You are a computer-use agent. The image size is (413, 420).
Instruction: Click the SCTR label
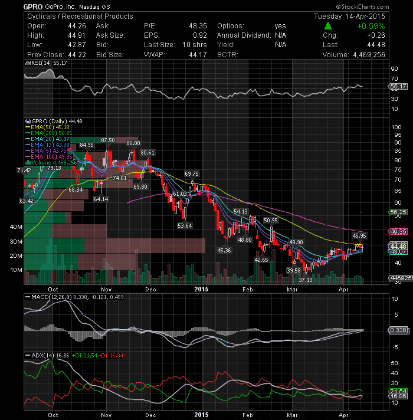pos(228,55)
